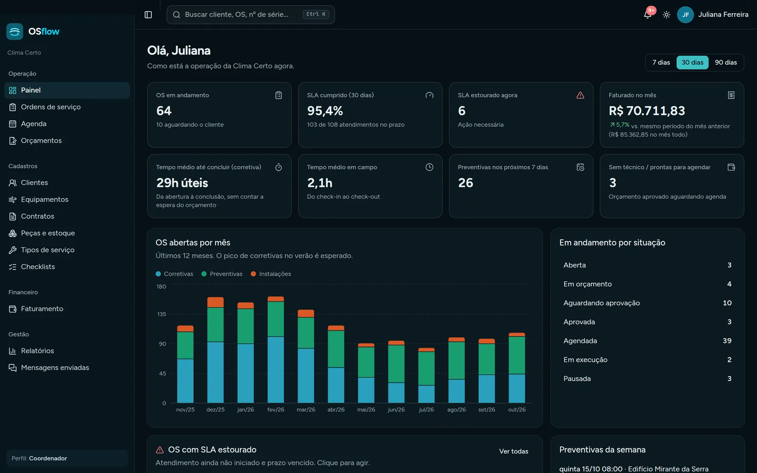757x473 pixels.
Task: Click the fev/26 bar in chart
Action: (x=276, y=350)
